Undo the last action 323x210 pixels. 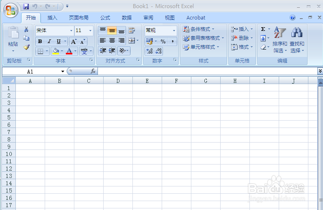pos(35,6)
